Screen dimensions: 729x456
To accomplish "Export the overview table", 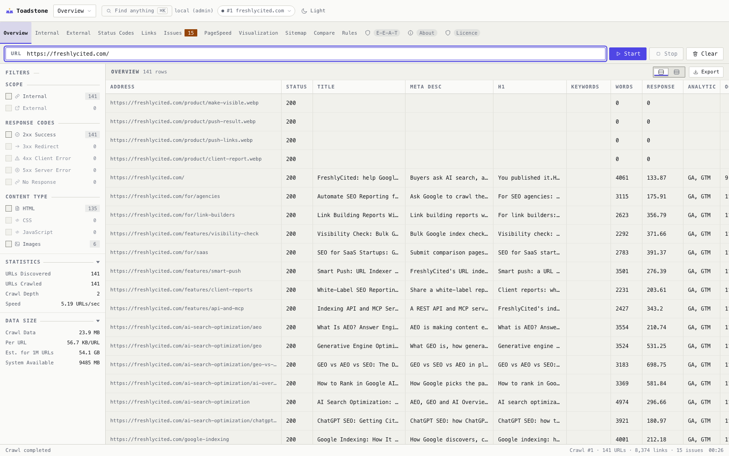I will (x=706, y=72).
